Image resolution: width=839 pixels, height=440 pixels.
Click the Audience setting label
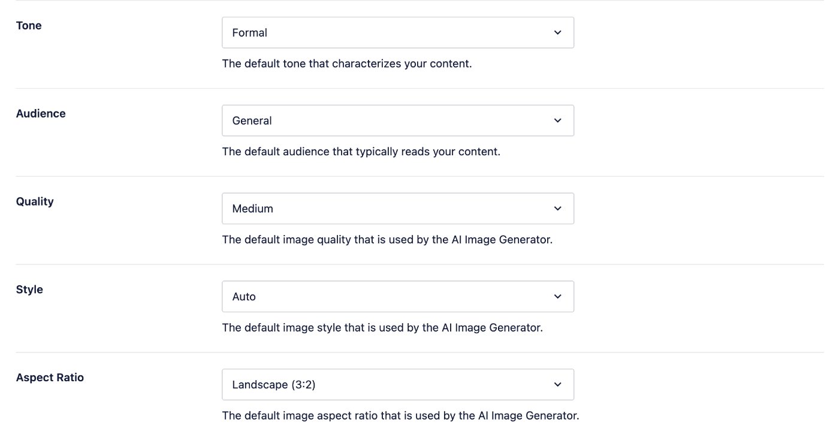coord(41,113)
